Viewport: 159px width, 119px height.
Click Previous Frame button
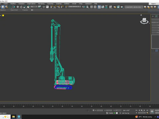click(x=139, y=110)
